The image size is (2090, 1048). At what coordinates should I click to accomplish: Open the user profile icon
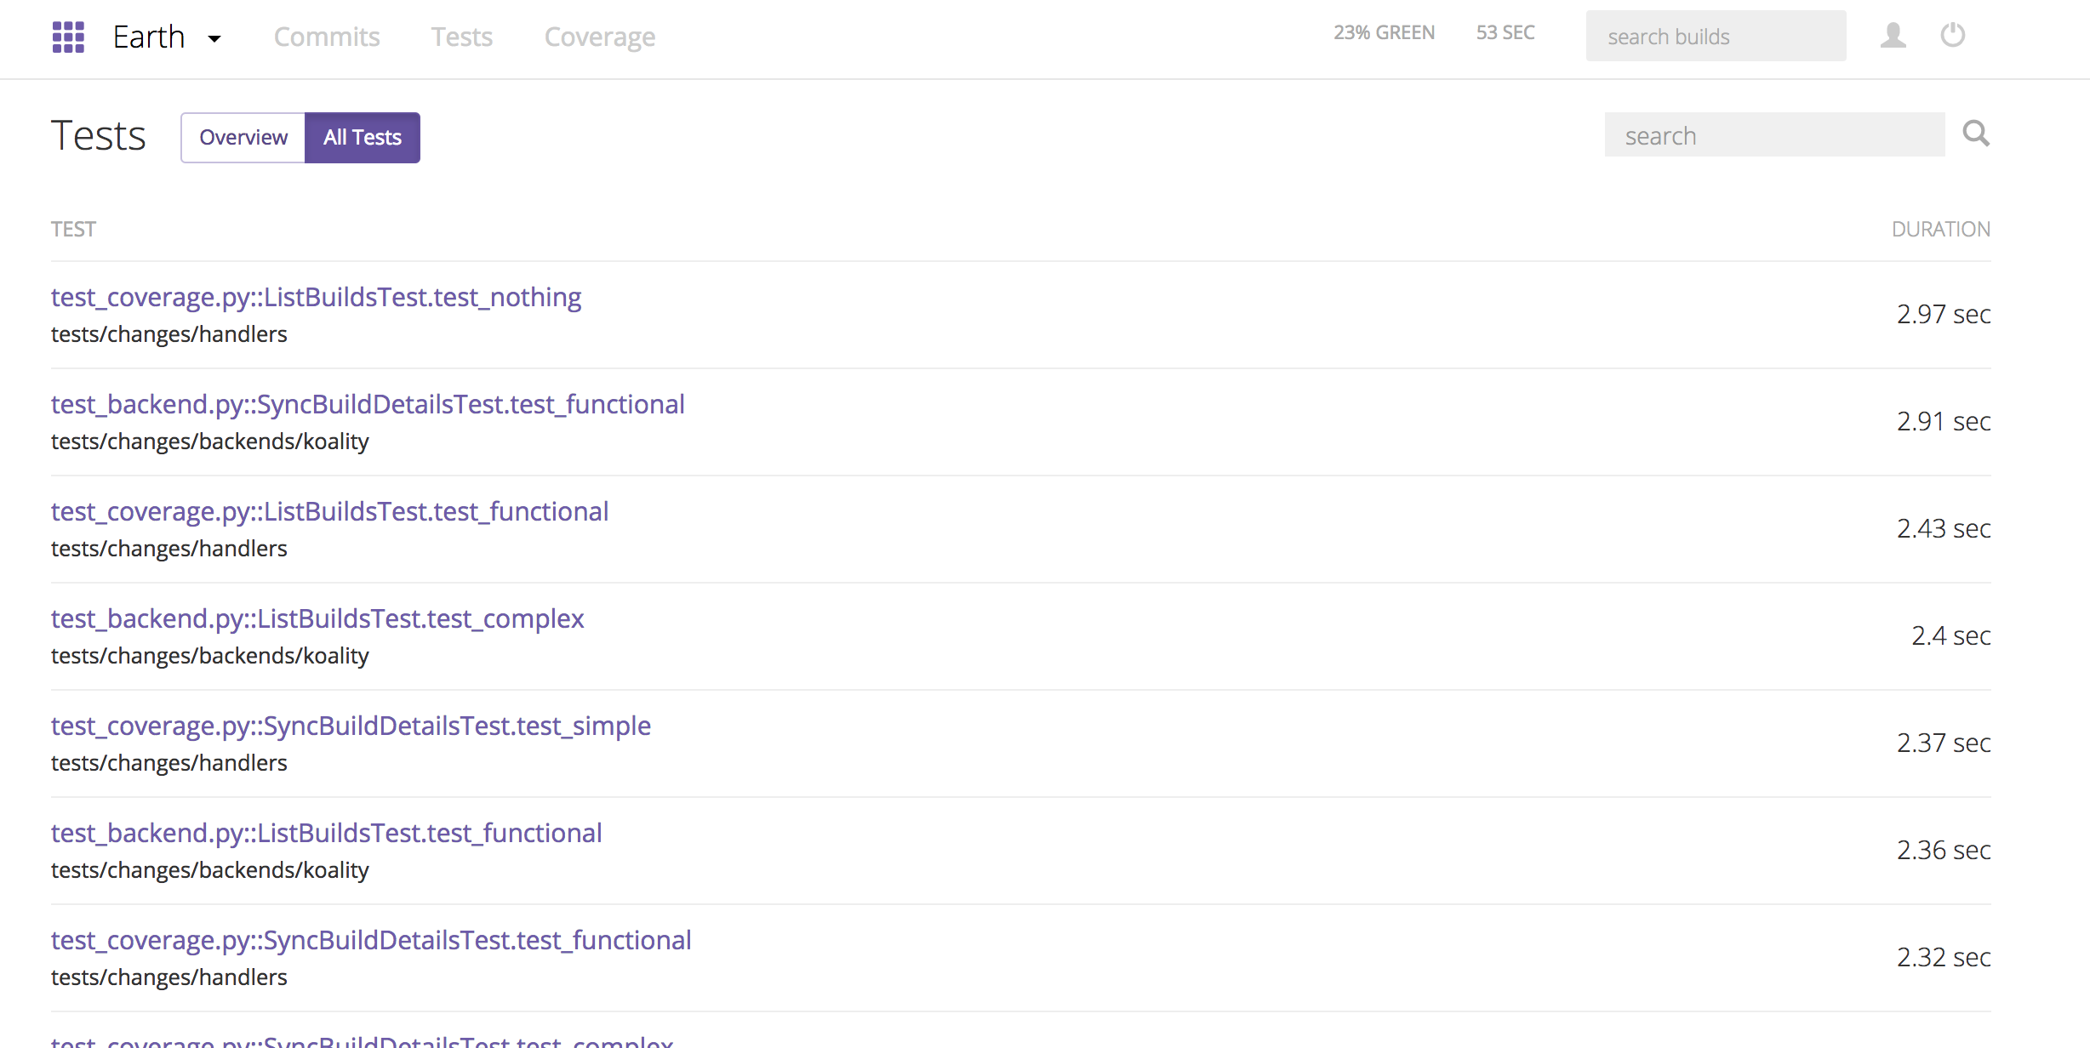pyautogui.click(x=1893, y=36)
